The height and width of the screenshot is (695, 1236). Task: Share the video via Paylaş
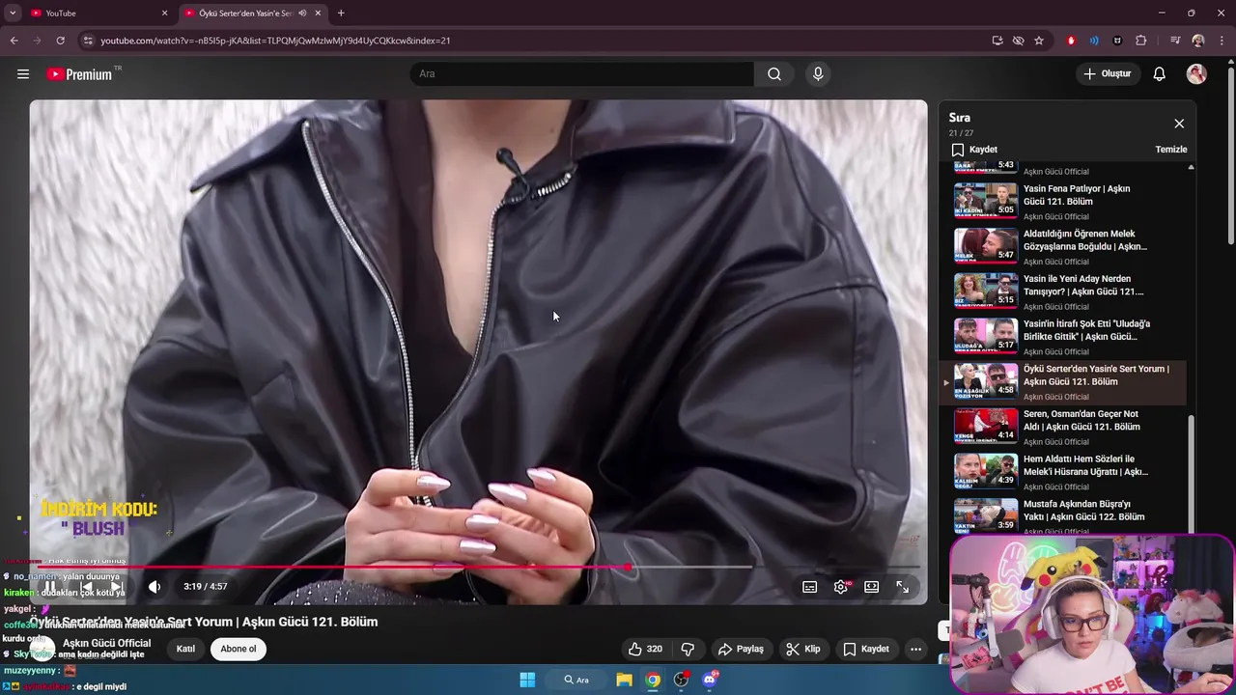coord(741,649)
